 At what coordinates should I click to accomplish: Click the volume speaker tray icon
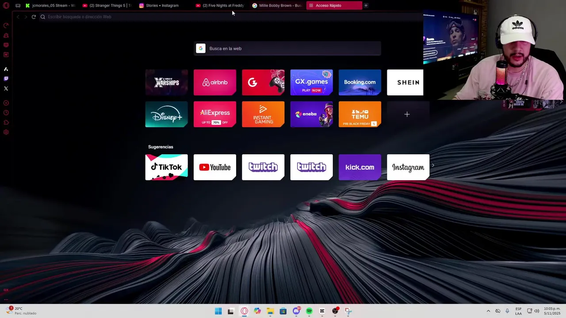[x=537, y=311]
